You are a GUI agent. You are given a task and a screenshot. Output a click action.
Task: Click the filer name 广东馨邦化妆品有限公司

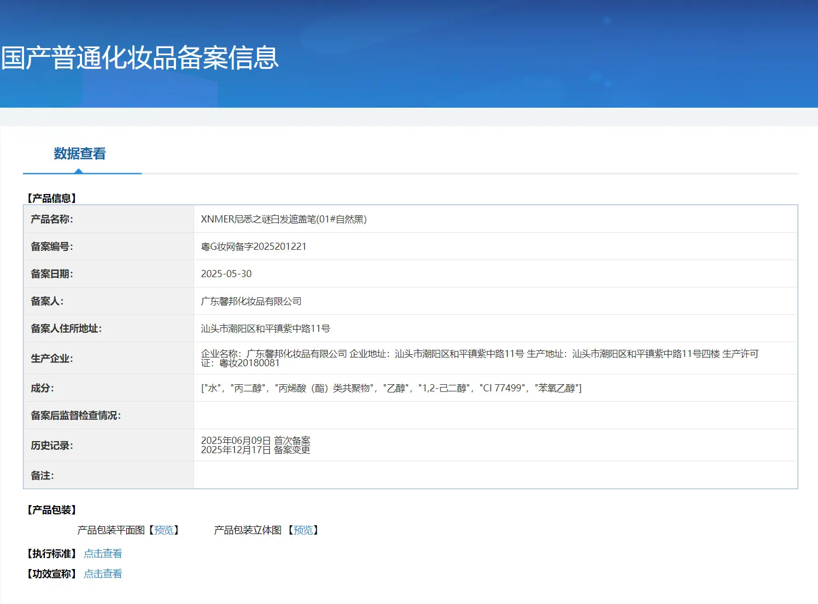[251, 301]
